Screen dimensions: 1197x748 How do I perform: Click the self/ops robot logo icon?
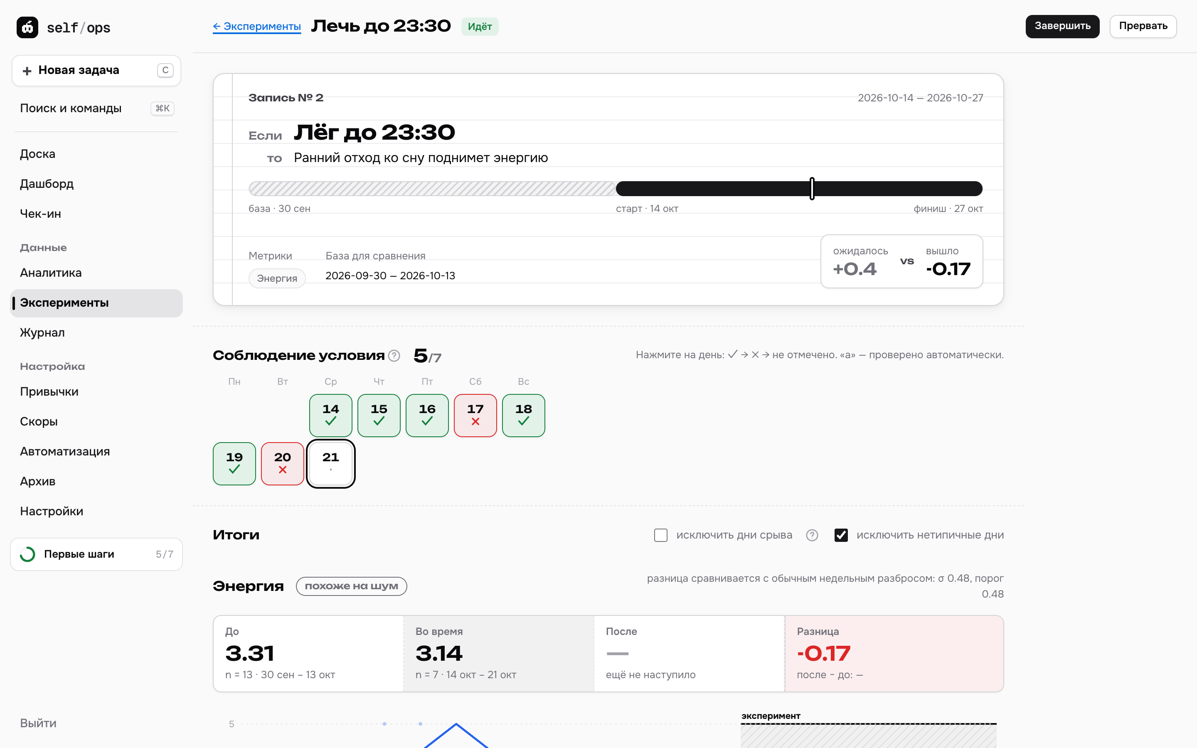coord(27,28)
